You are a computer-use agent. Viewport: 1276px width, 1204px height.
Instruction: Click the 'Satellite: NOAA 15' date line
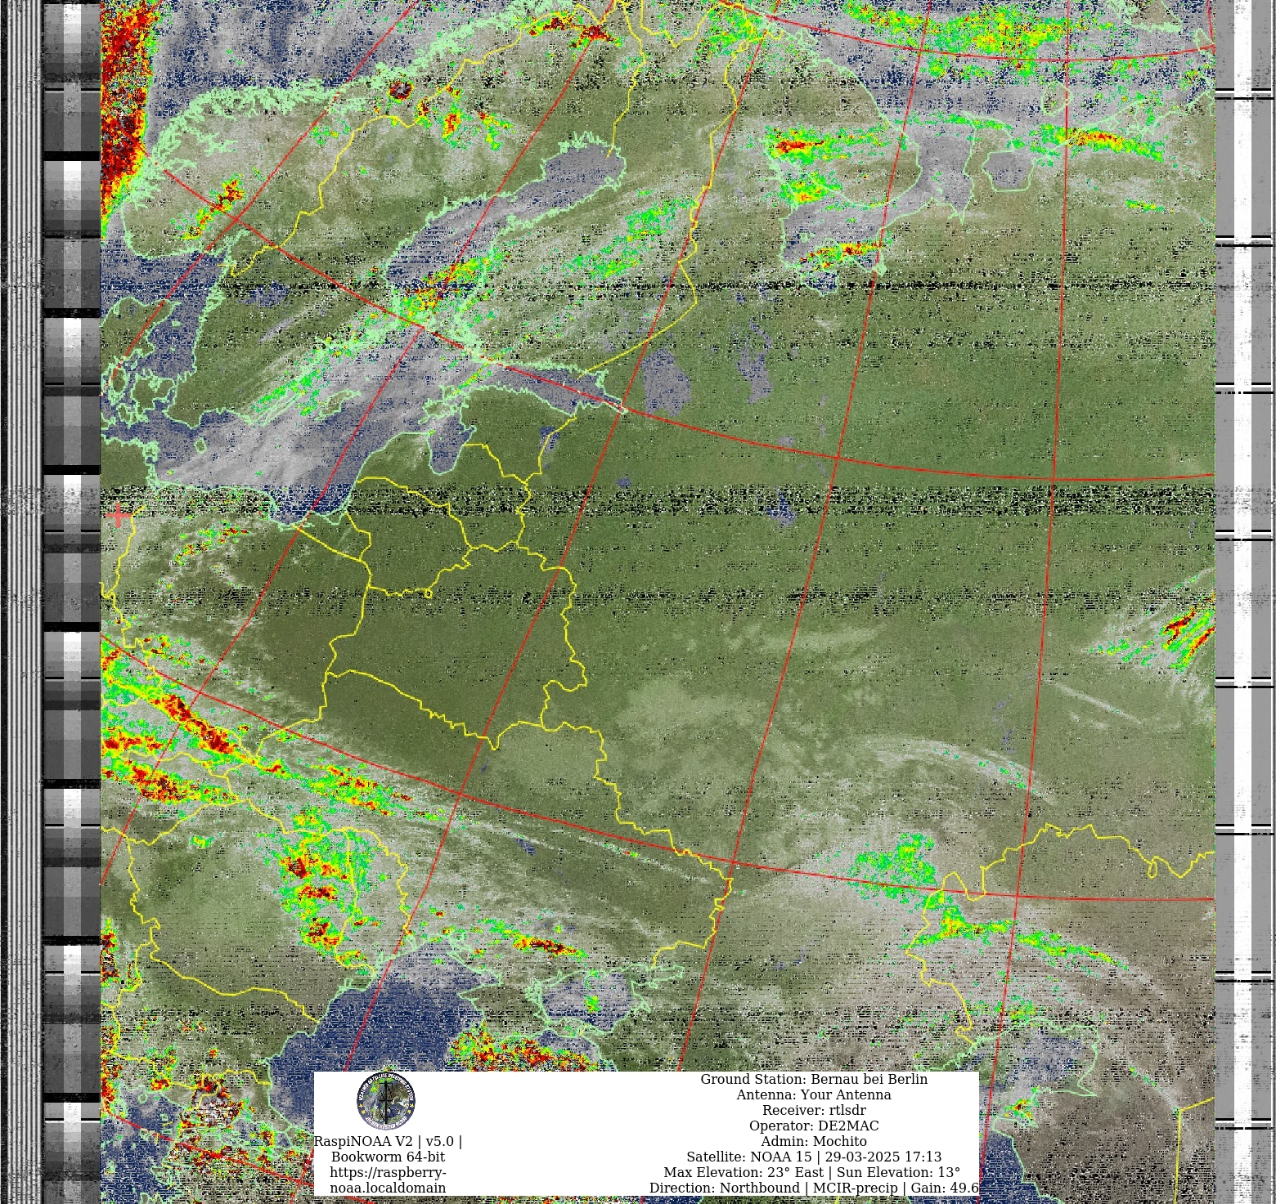click(x=814, y=1157)
